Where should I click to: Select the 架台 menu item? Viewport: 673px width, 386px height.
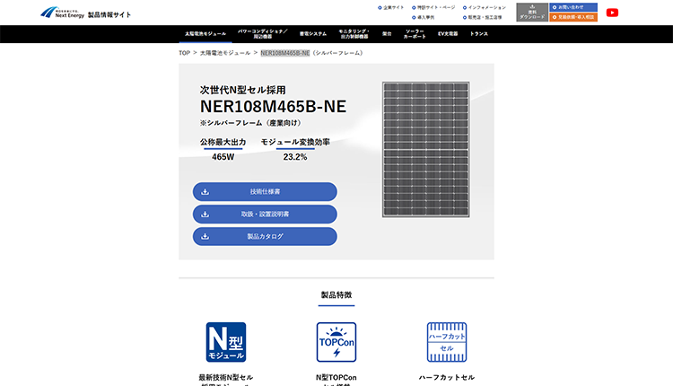(x=387, y=34)
